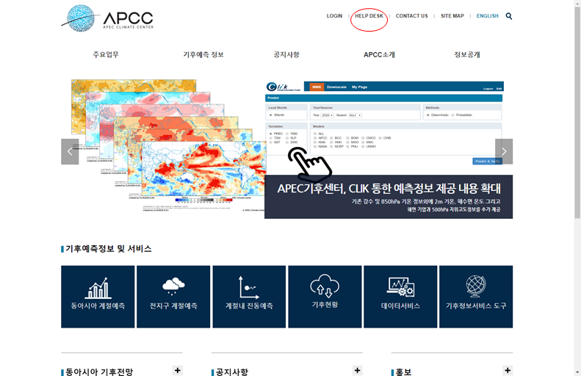581x376 pixels.
Task: Open 기후현황 cloud tile
Action: tap(325, 297)
